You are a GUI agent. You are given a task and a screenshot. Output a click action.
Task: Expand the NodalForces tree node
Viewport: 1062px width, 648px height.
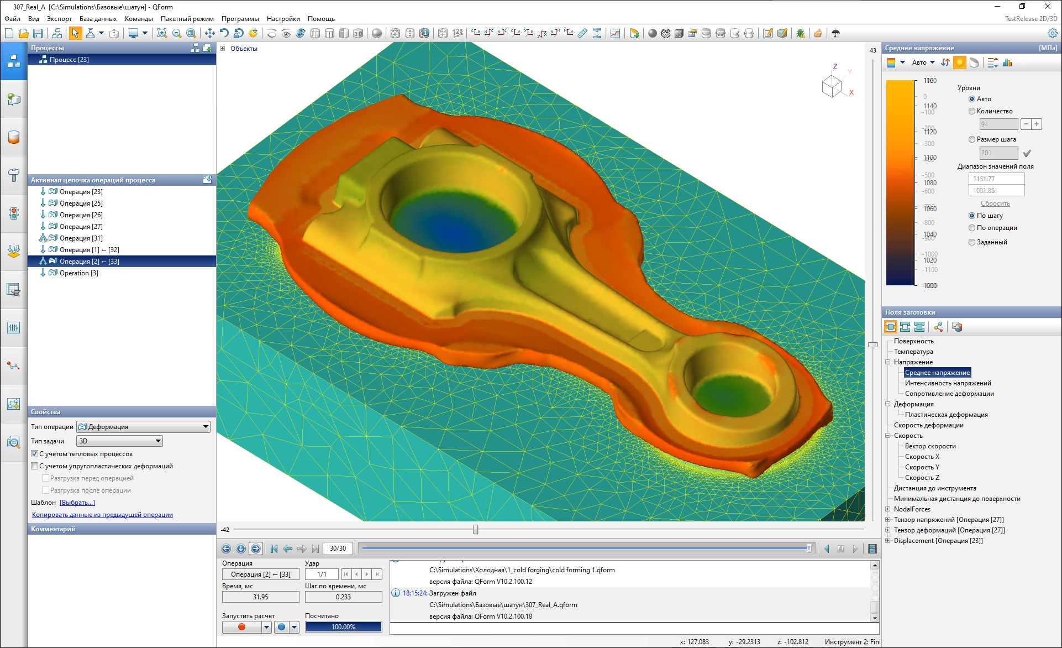pyautogui.click(x=888, y=509)
